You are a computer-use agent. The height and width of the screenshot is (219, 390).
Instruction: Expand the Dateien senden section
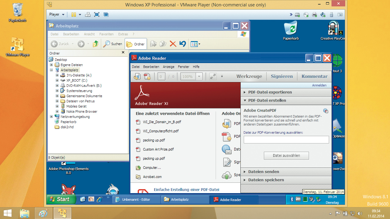tap(286, 171)
